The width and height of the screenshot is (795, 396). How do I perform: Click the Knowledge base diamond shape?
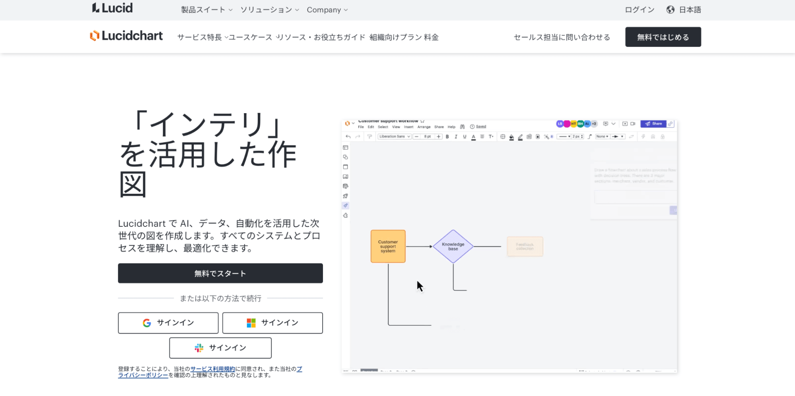pos(453,246)
